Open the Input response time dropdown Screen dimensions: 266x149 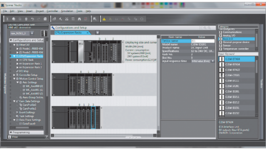[212, 61]
